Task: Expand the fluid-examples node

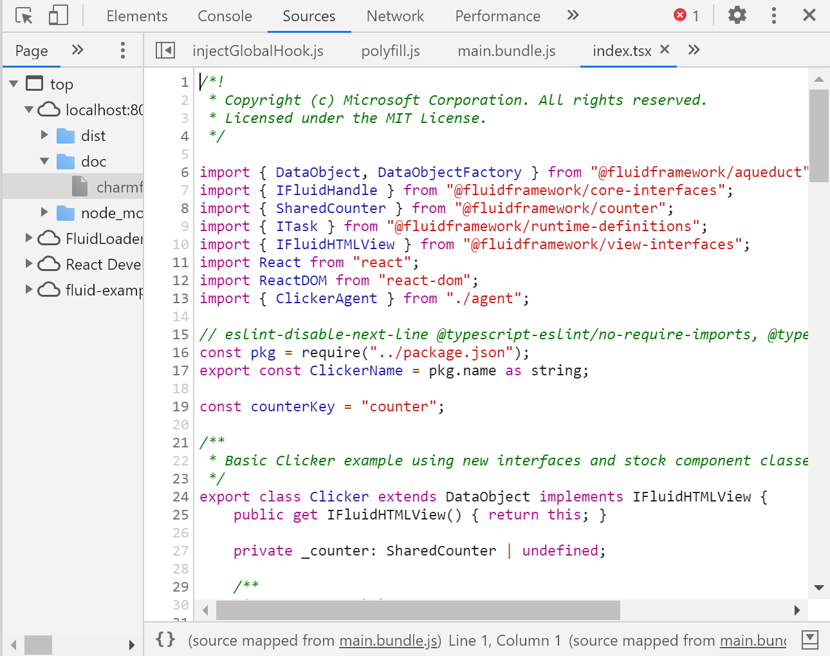Action: (x=28, y=290)
